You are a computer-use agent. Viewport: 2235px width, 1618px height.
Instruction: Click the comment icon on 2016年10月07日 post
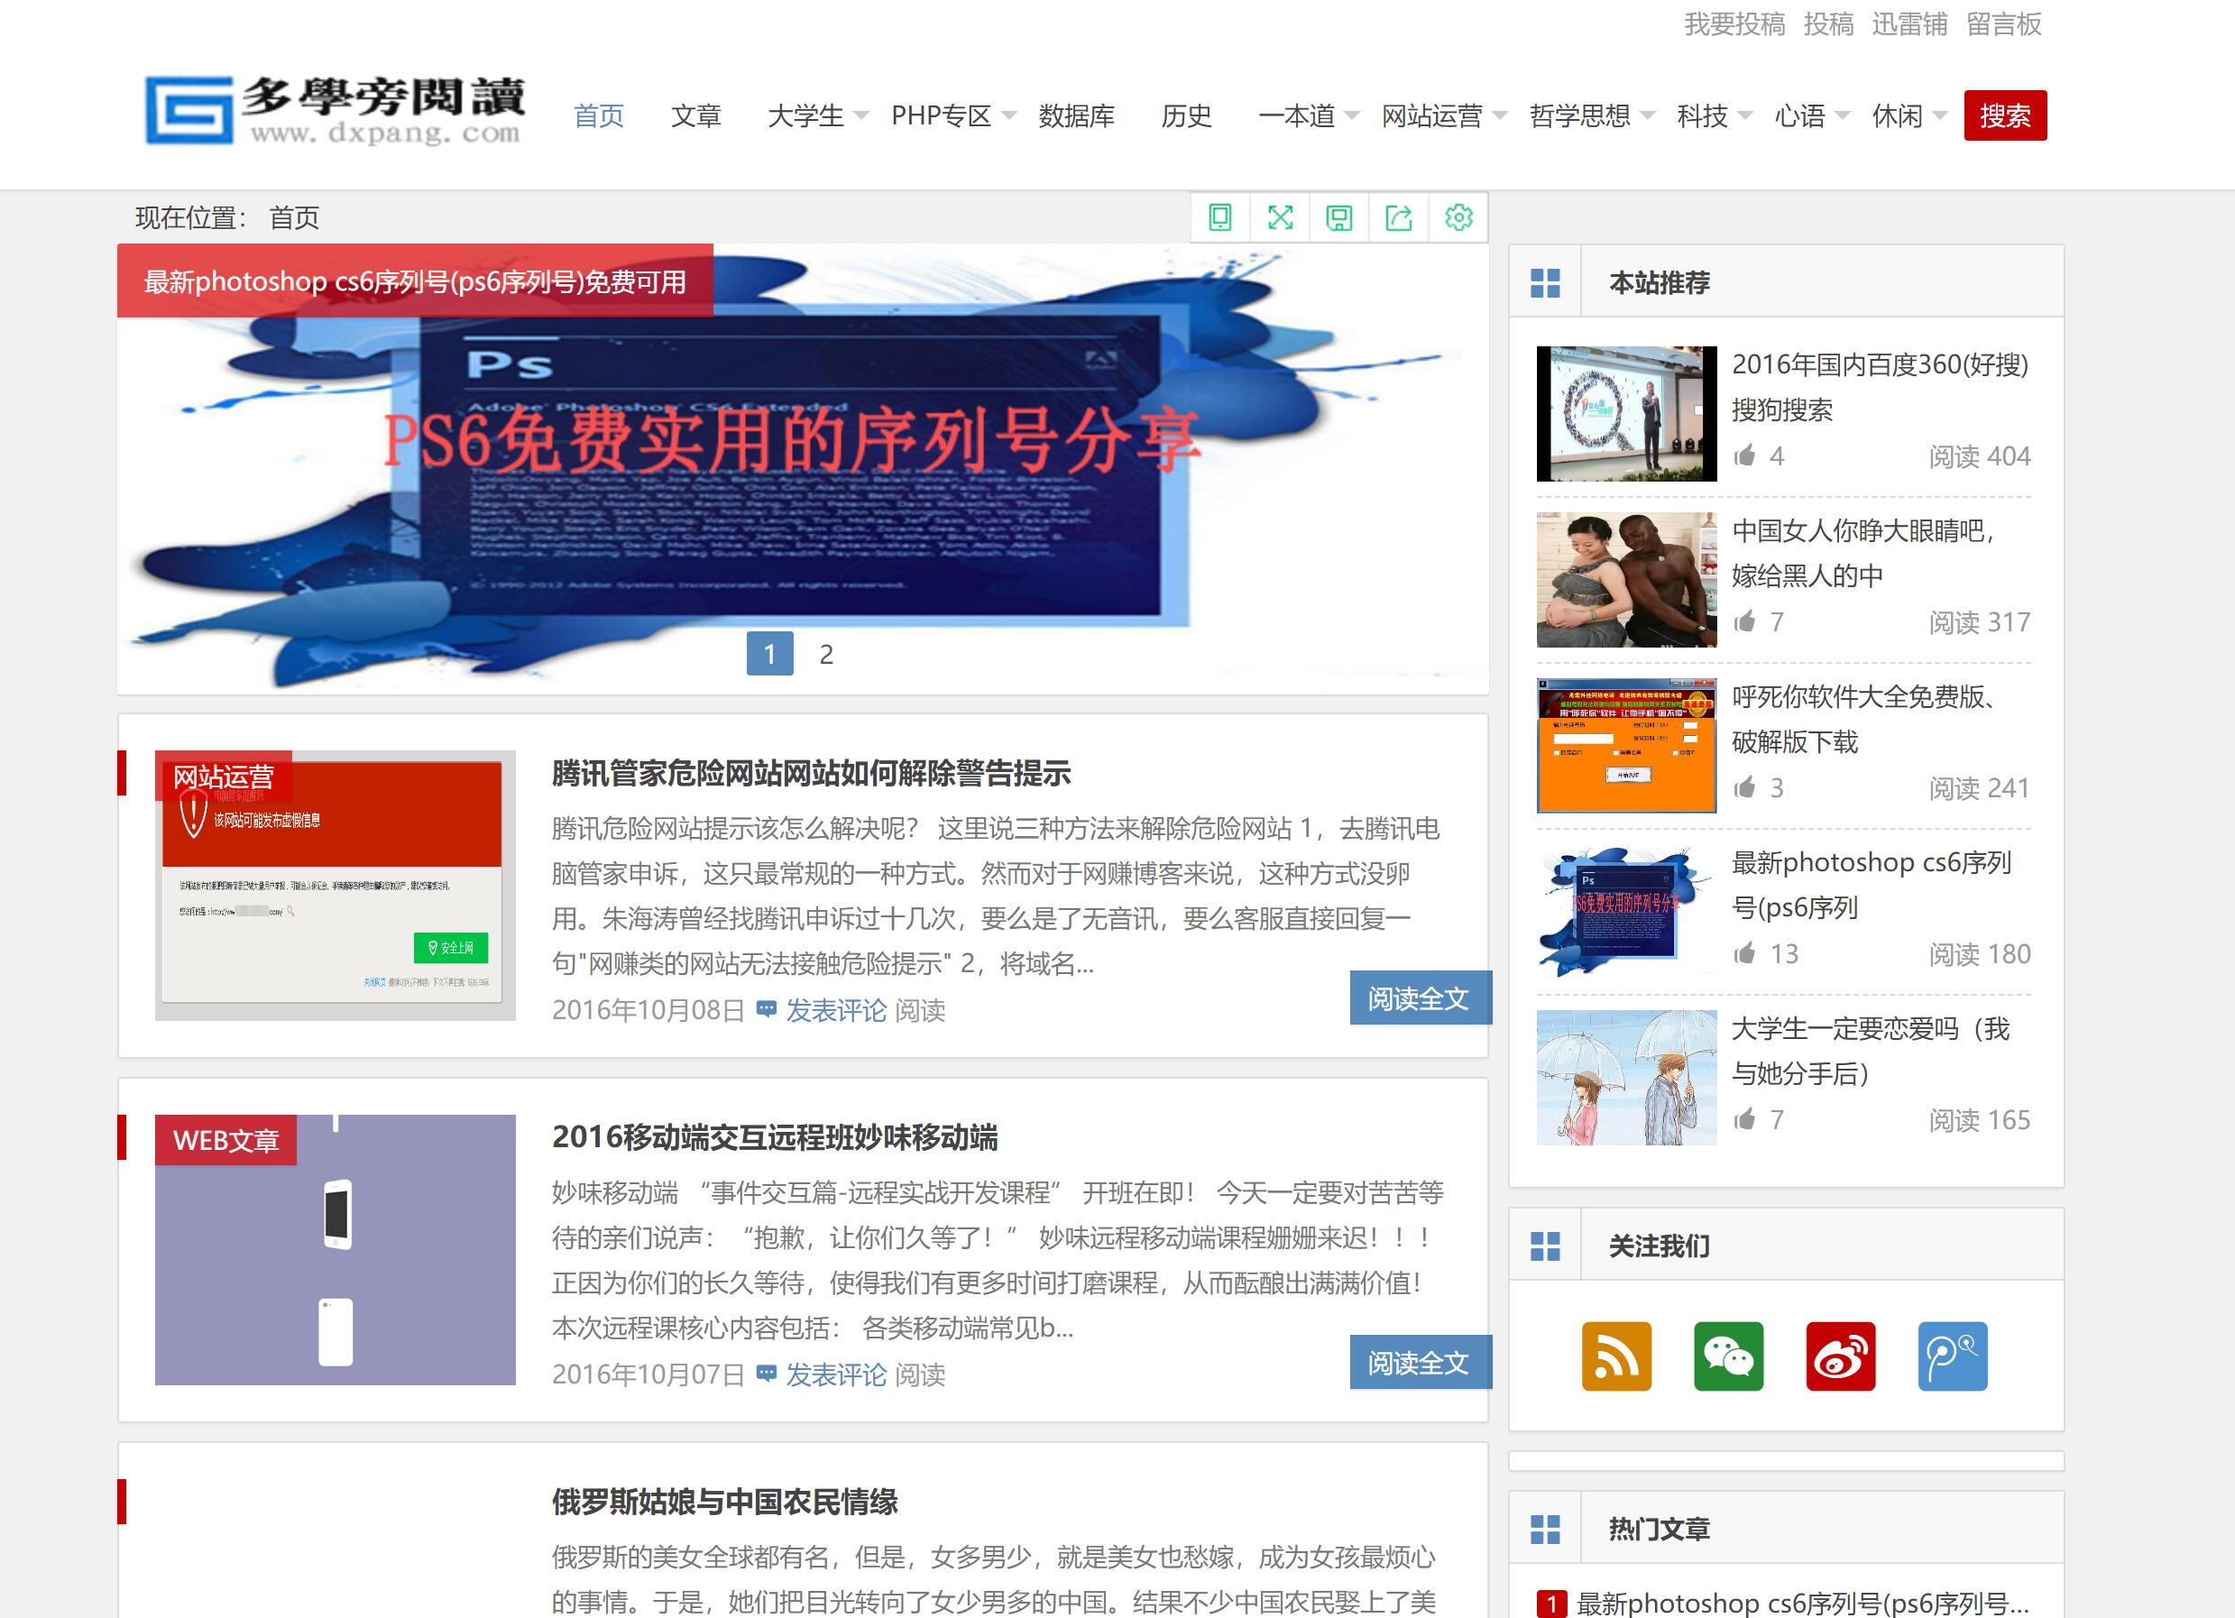(766, 1374)
